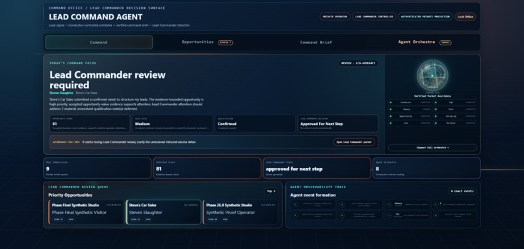
Task: Click 'Priority Opportunities' heading
Action: [x=70, y=195]
